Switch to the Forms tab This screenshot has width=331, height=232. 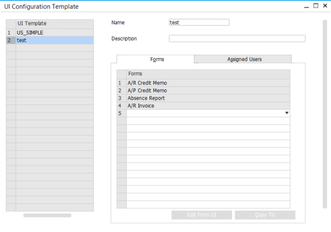[x=157, y=59]
